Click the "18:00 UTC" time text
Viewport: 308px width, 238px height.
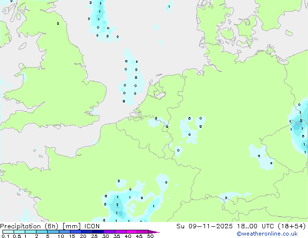255,226
